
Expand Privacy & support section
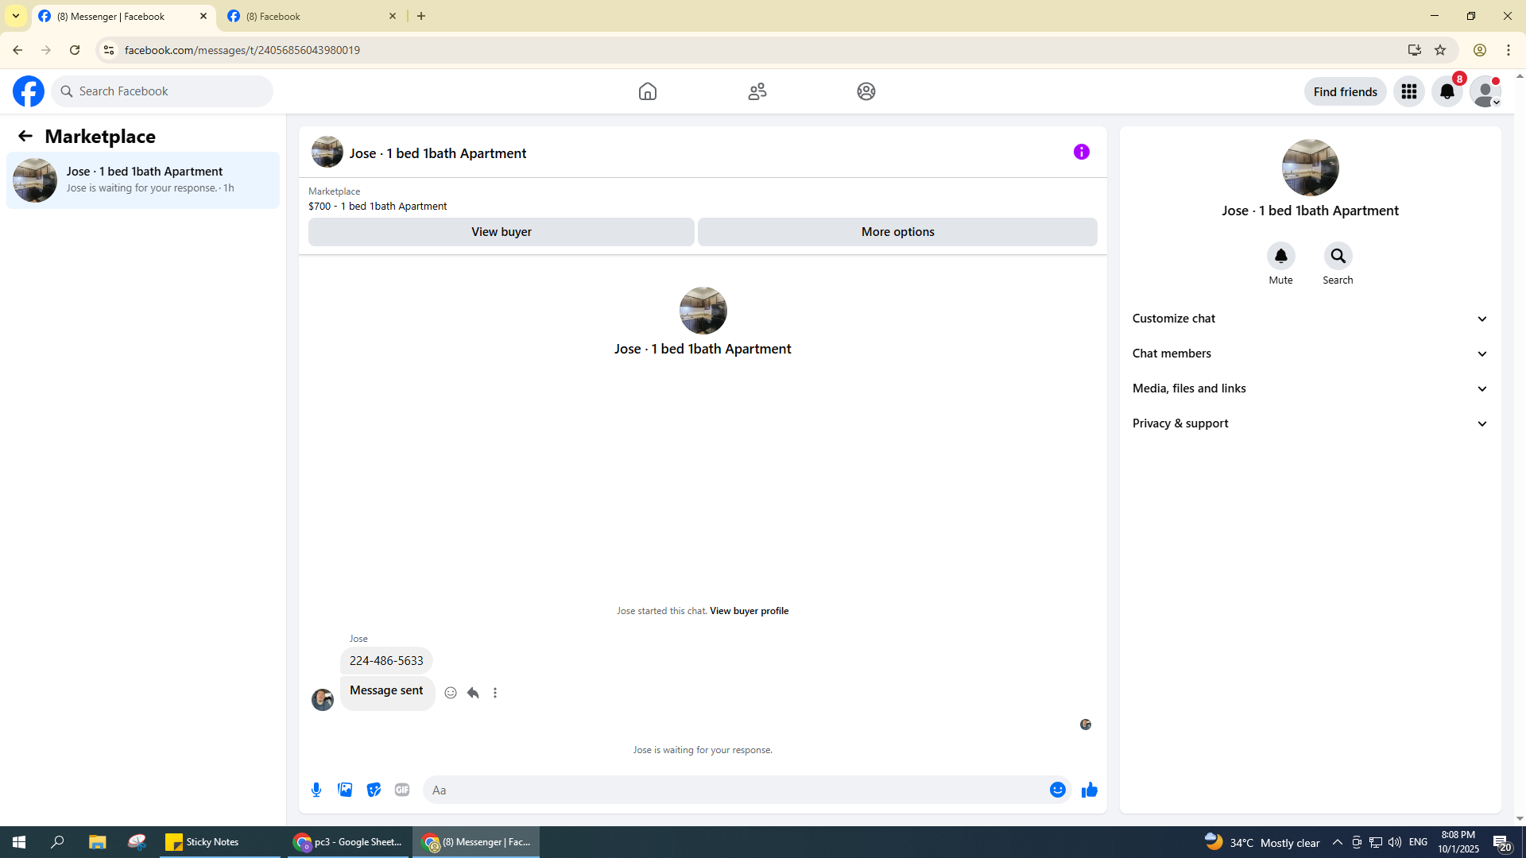[1310, 423]
